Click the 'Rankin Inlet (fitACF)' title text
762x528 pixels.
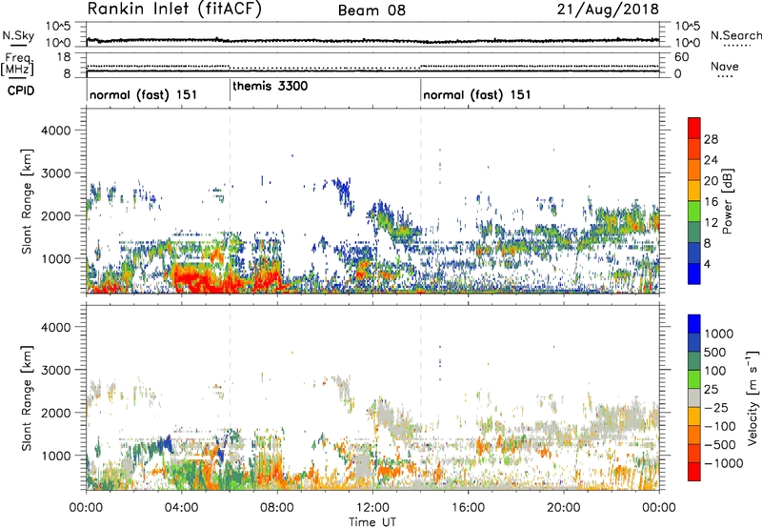[x=174, y=10]
